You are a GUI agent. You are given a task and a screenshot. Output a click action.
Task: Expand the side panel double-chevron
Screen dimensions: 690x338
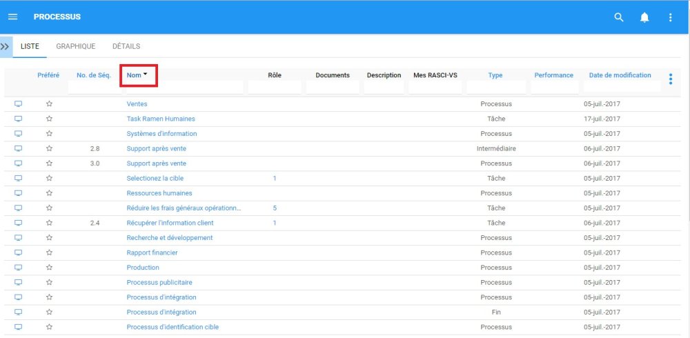[x=5, y=46]
